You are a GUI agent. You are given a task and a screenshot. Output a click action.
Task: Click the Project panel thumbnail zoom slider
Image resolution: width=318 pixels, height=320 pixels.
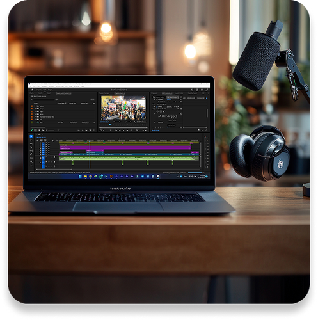pos(51,130)
